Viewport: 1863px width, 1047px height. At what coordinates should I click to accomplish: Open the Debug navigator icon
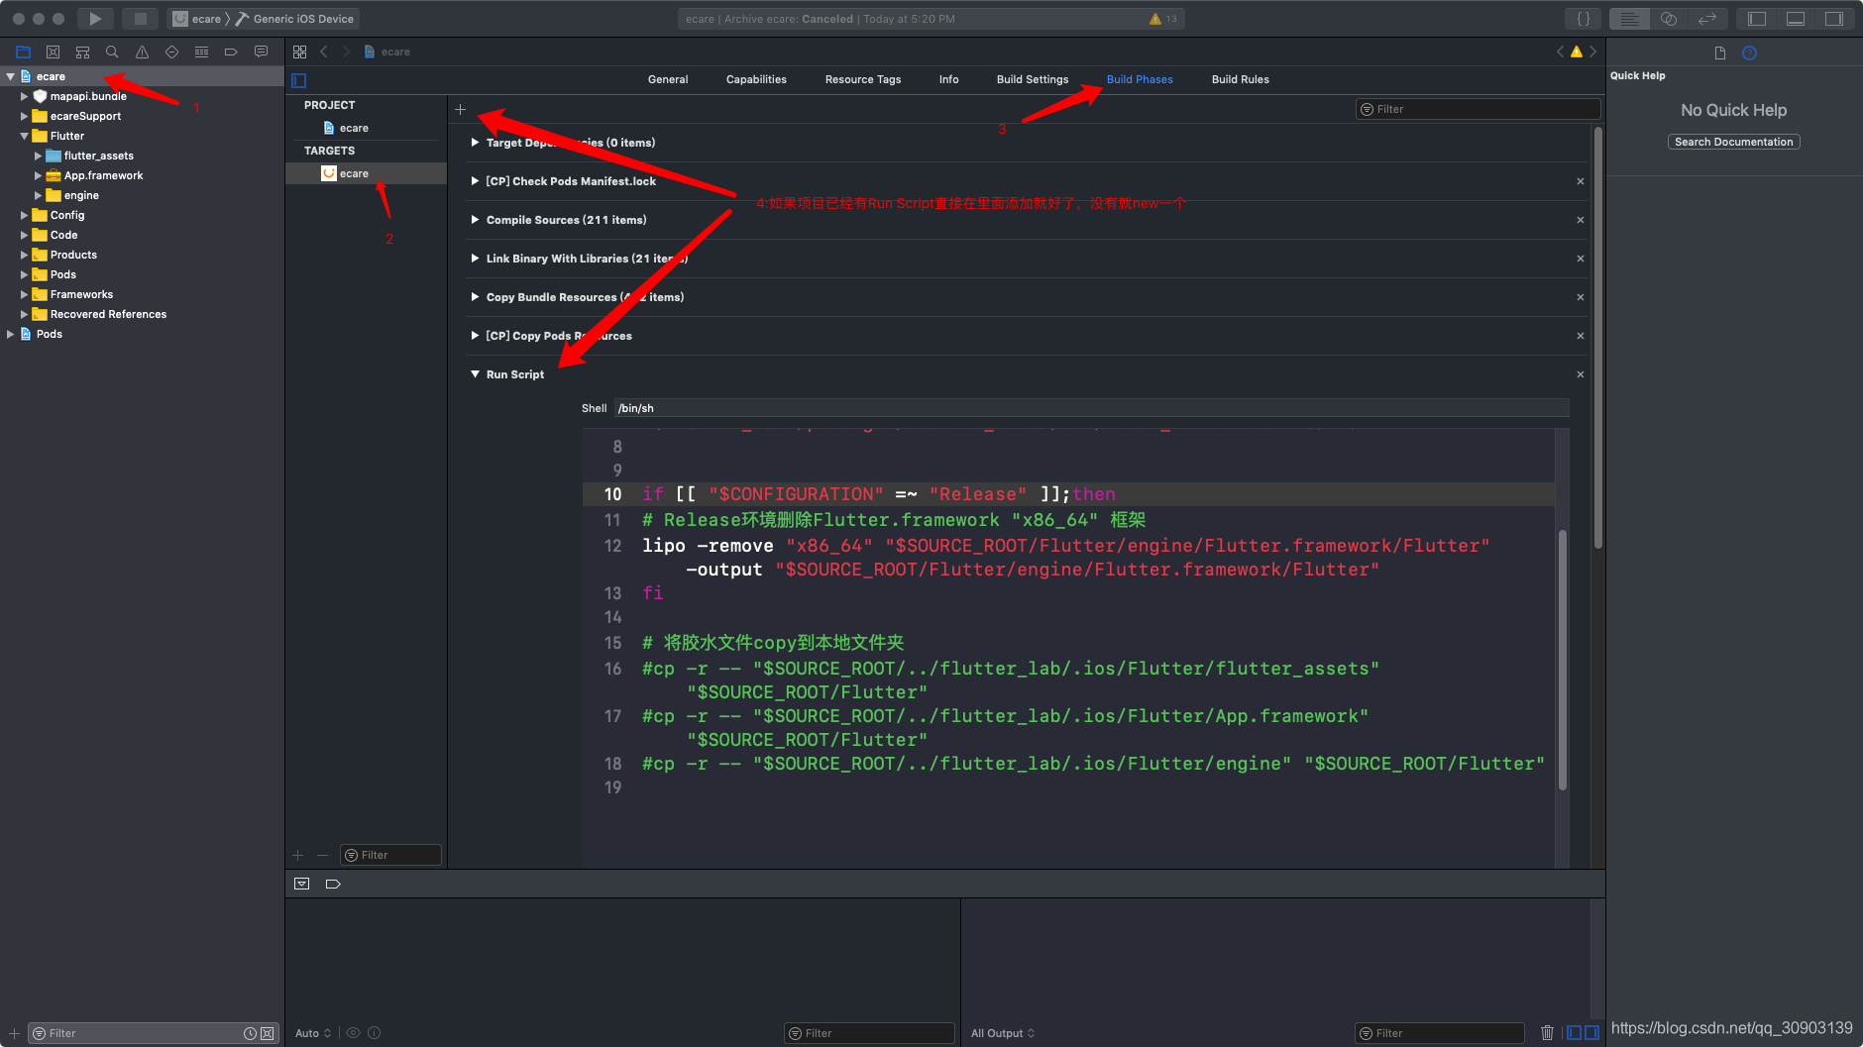point(201,52)
